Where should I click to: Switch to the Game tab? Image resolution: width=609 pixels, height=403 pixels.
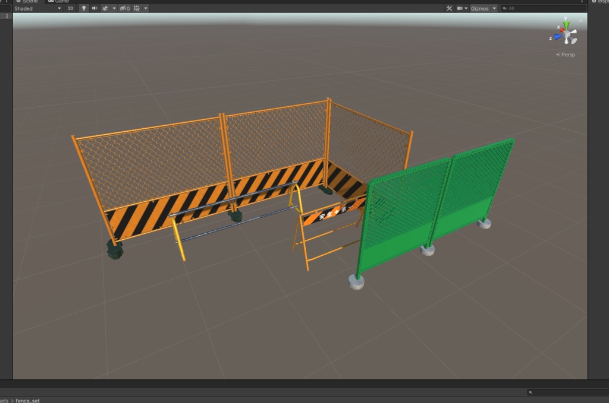pyautogui.click(x=59, y=1)
